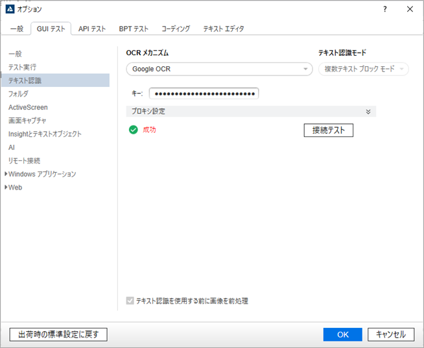Click the green success checkmark icon

tap(134, 130)
